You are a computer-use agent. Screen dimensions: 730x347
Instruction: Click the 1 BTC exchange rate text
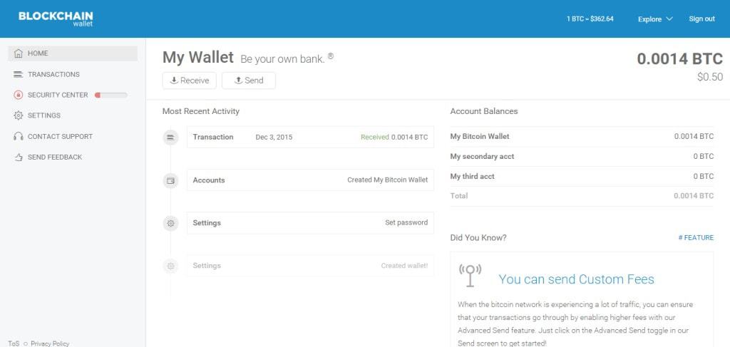590,19
